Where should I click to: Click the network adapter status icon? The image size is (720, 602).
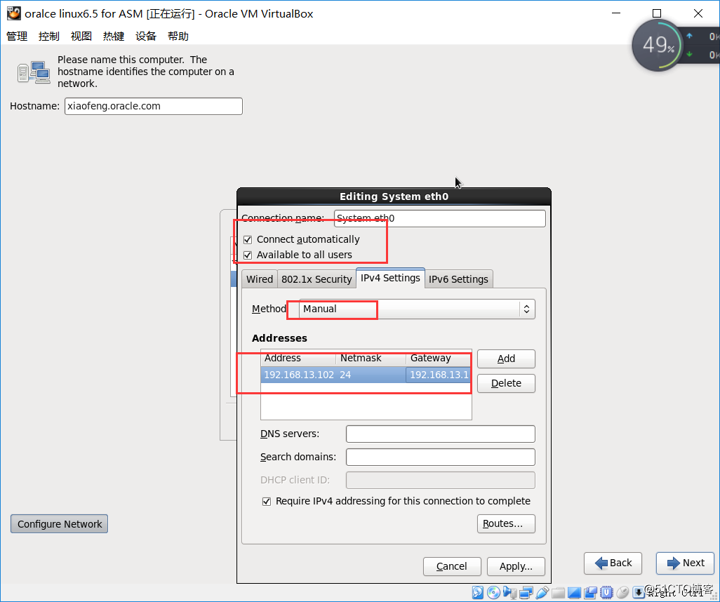[526, 592]
